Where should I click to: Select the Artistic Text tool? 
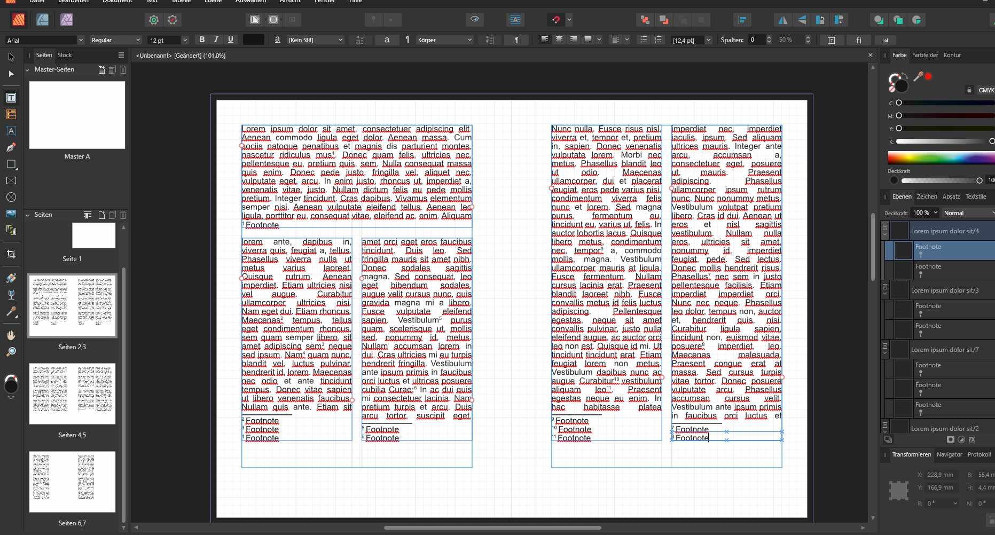pyautogui.click(x=11, y=131)
